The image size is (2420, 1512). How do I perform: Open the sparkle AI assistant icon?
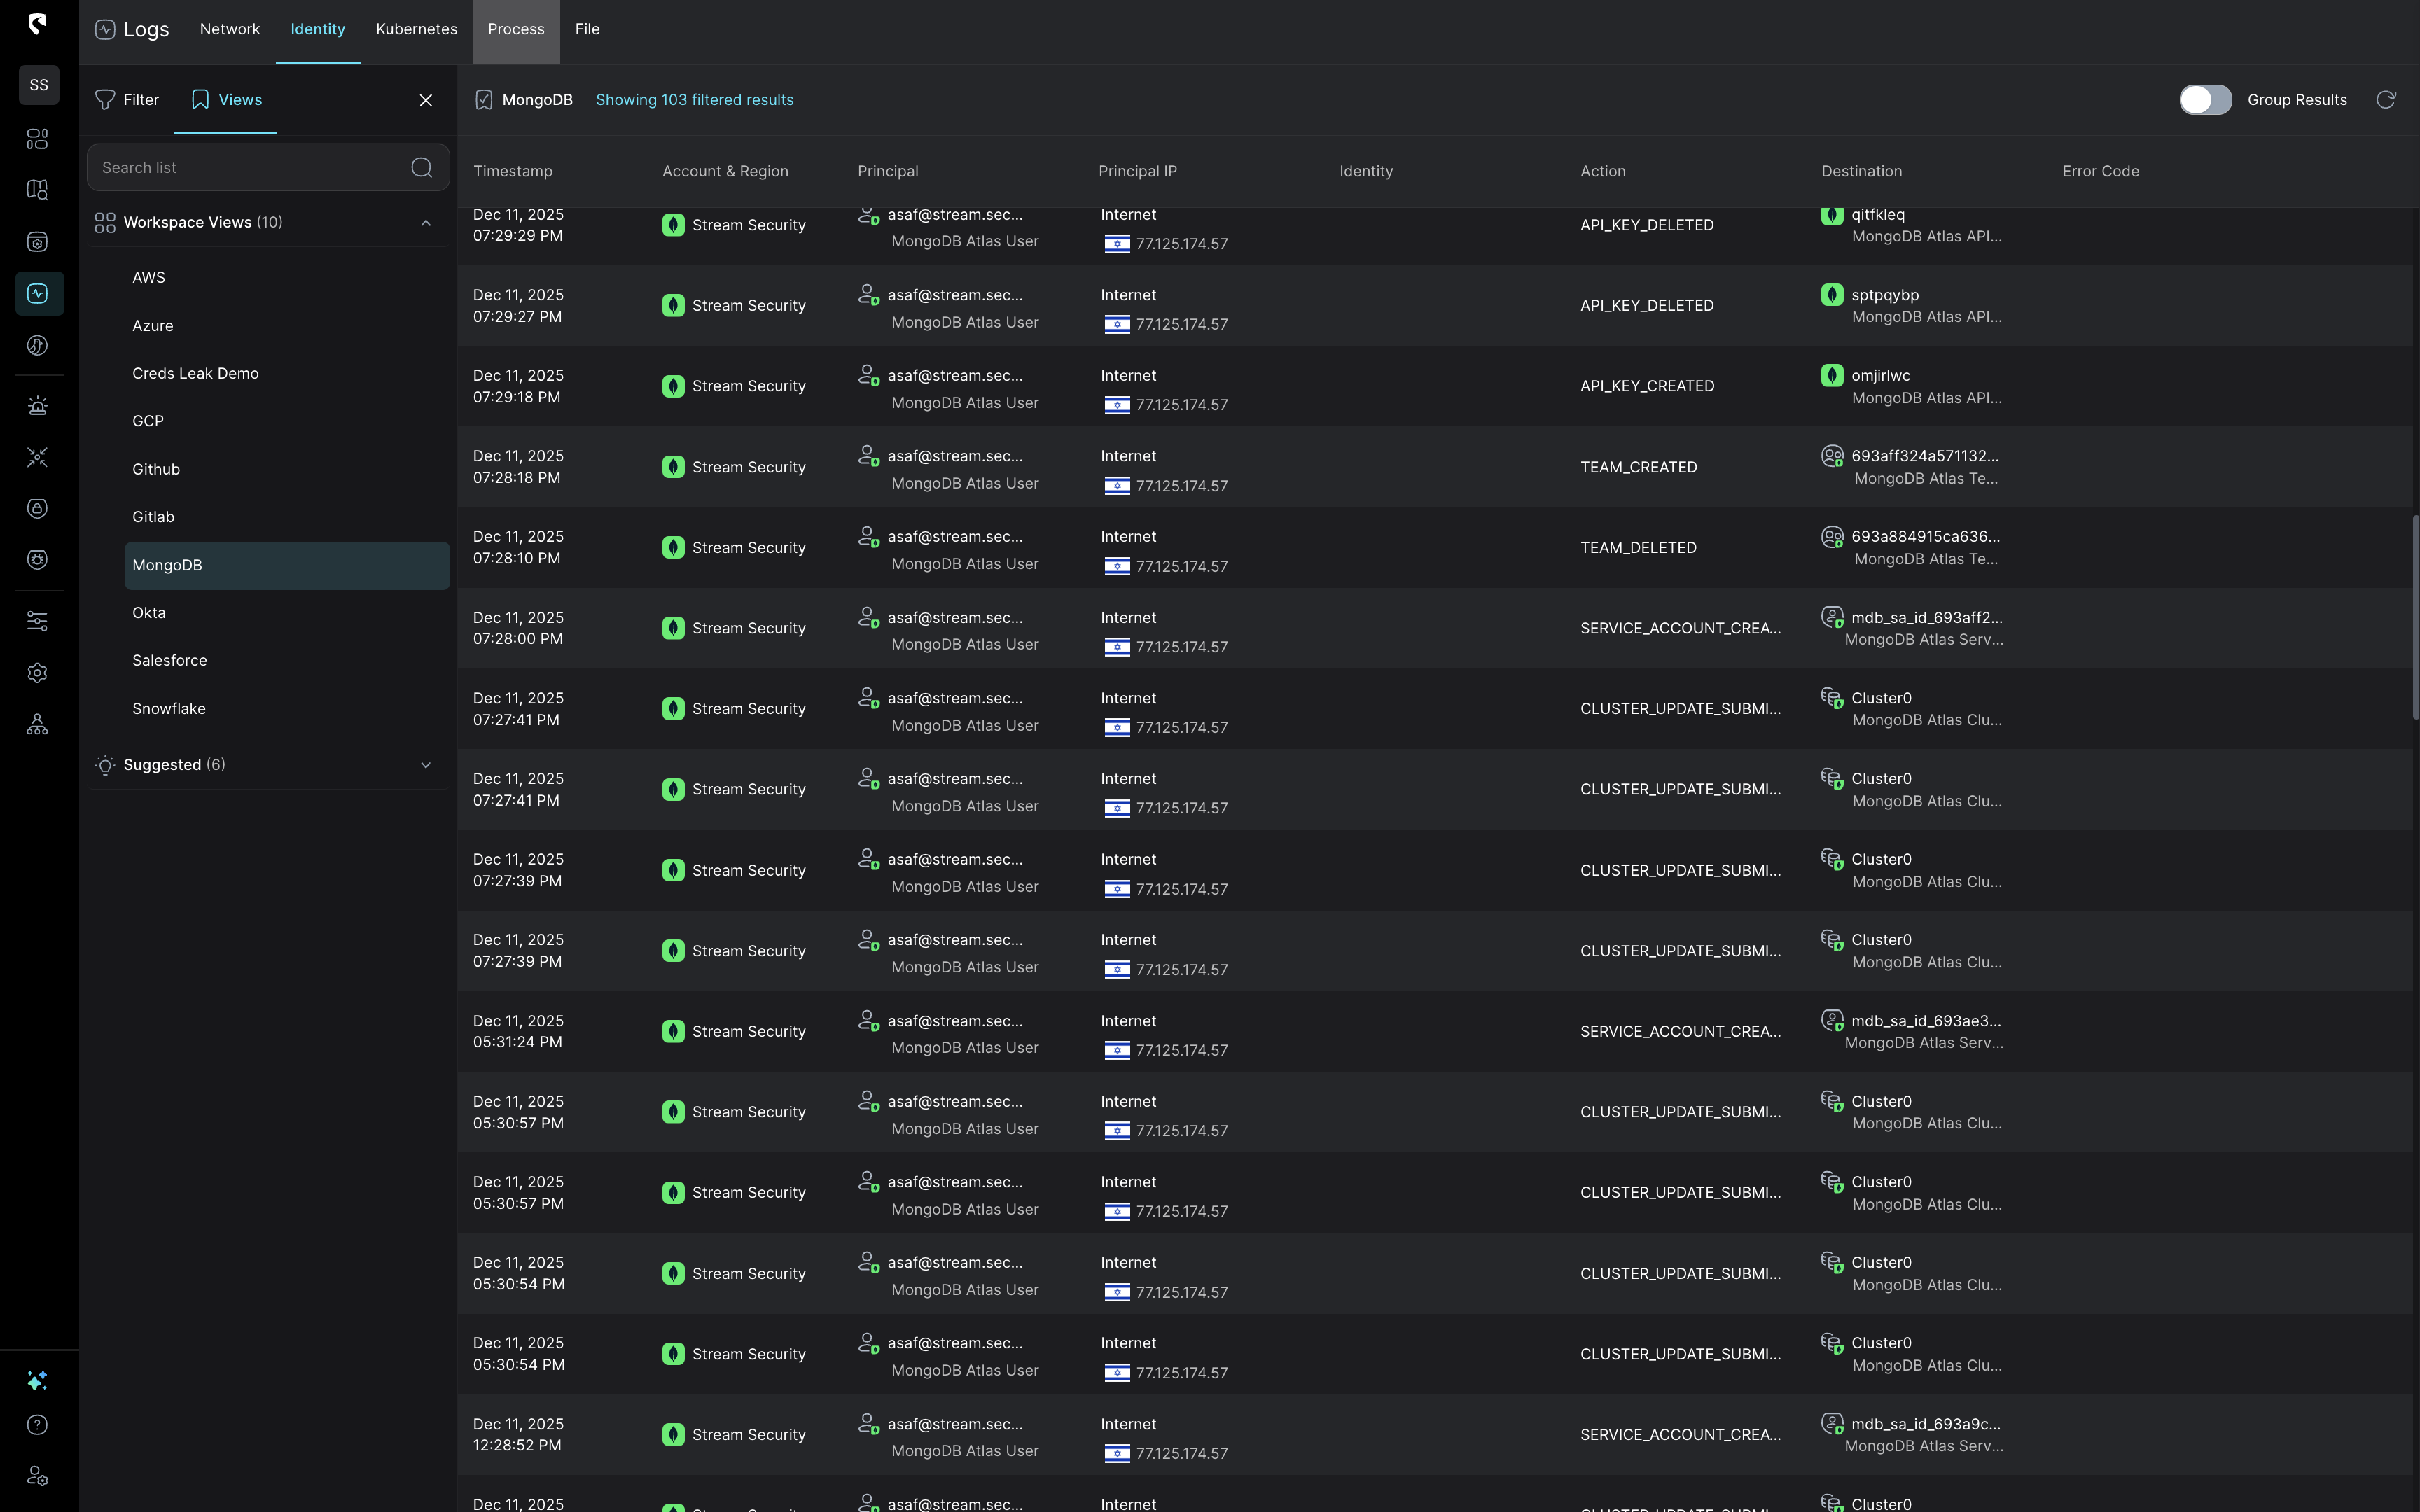[x=37, y=1381]
